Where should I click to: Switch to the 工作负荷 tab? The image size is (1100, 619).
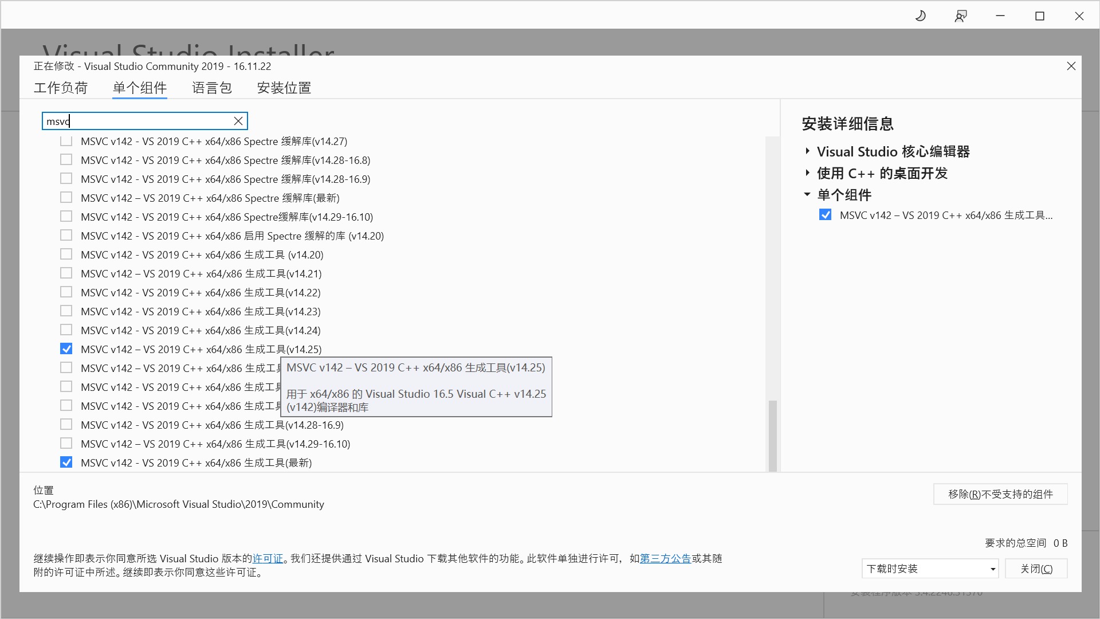tap(60, 88)
